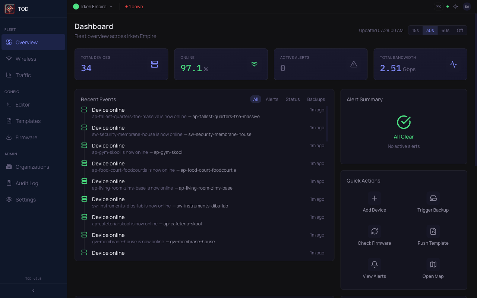
Task: Click the 1 down status link
Action: (134, 6)
